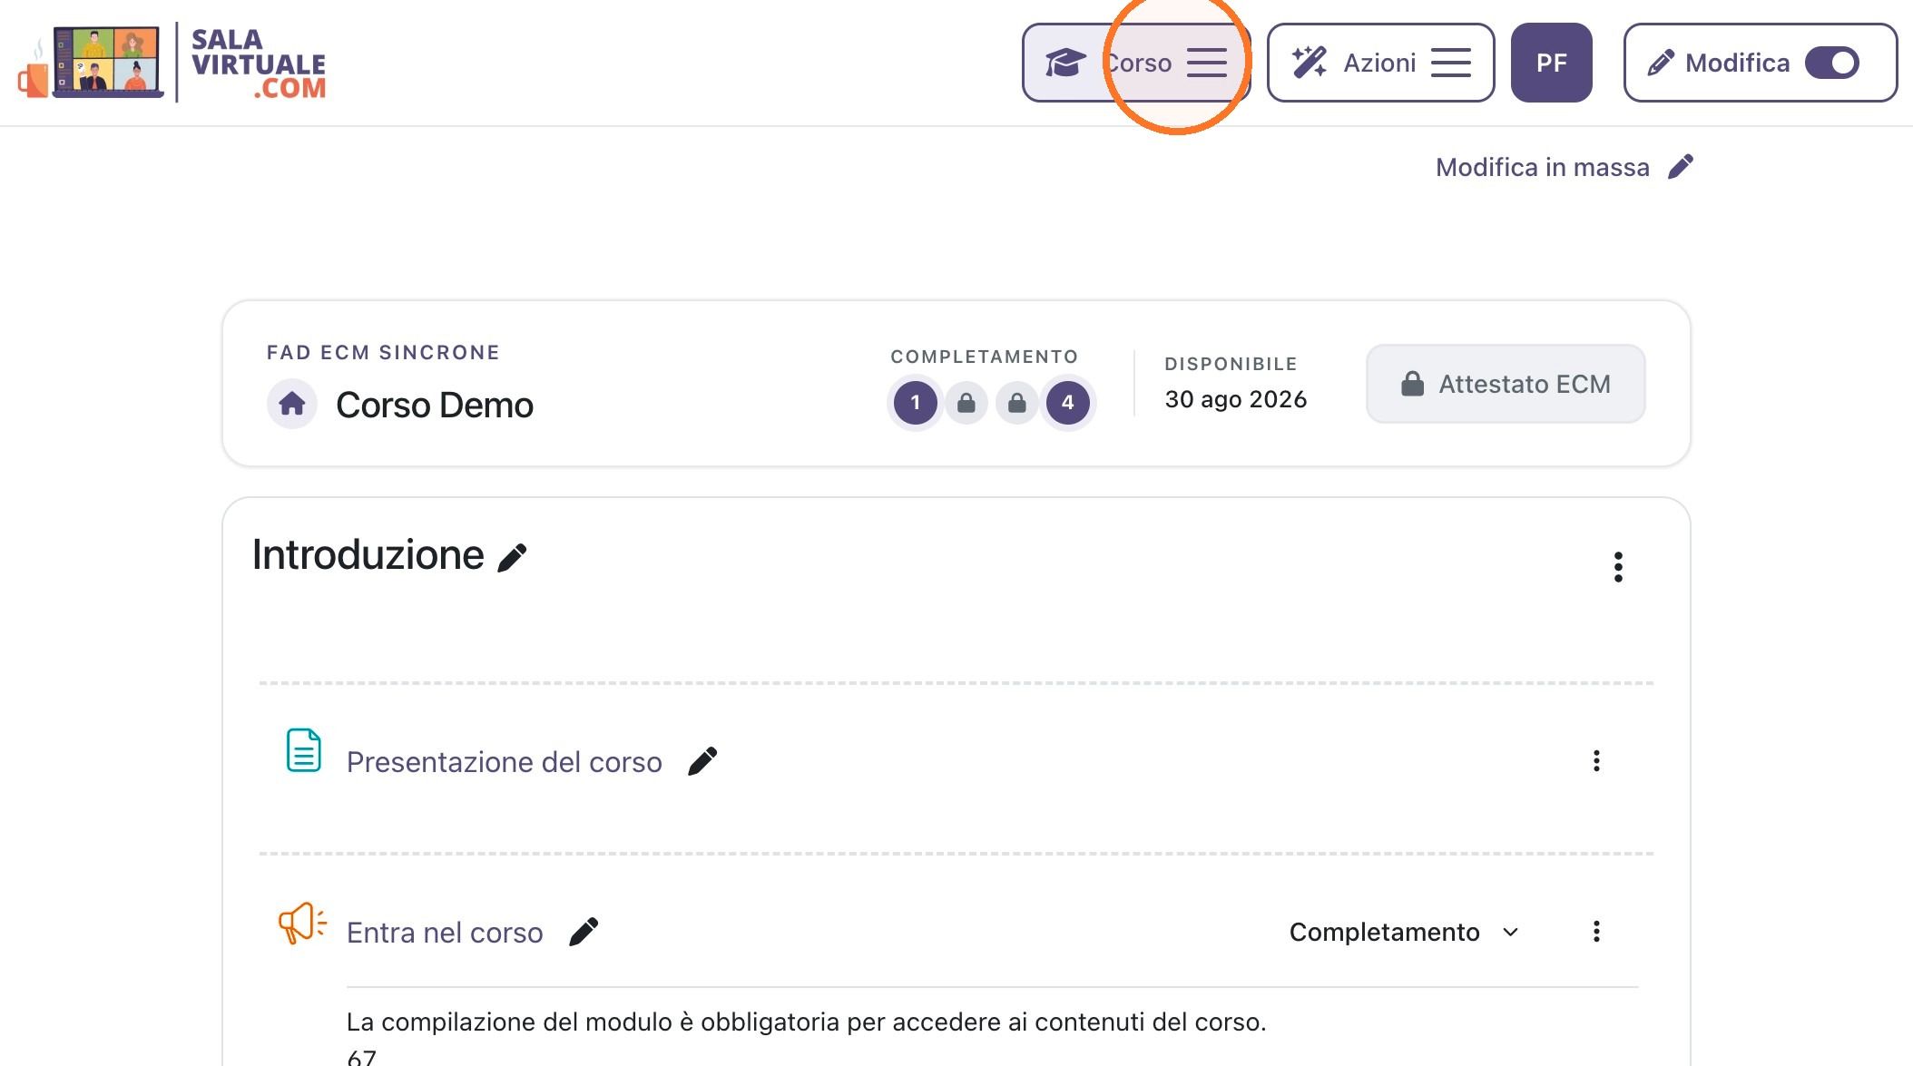Click the home icon beside Corso Demo
This screenshot has height=1066, width=1913.
(292, 404)
